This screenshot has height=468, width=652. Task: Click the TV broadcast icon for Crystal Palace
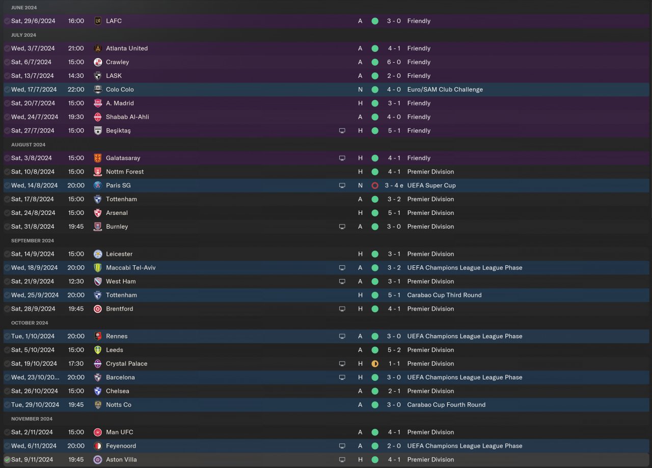tap(342, 364)
